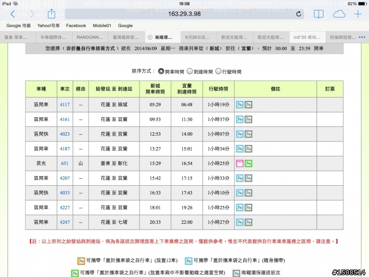
Task: Click blue bike-bag icon in train 4247 row
Action: (240, 222)
